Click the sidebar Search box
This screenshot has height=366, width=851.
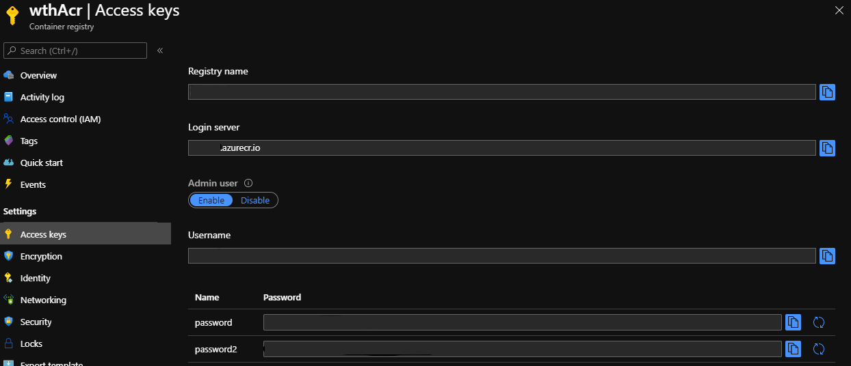click(x=75, y=51)
